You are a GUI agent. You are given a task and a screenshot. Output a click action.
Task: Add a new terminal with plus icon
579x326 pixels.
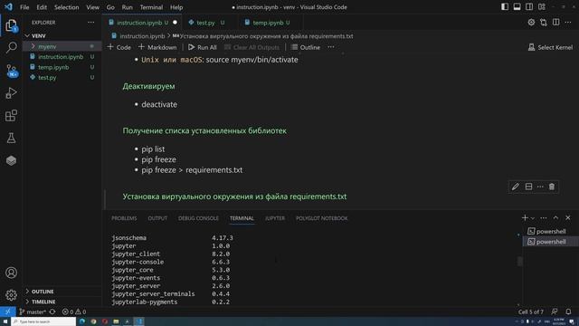coord(525,218)
